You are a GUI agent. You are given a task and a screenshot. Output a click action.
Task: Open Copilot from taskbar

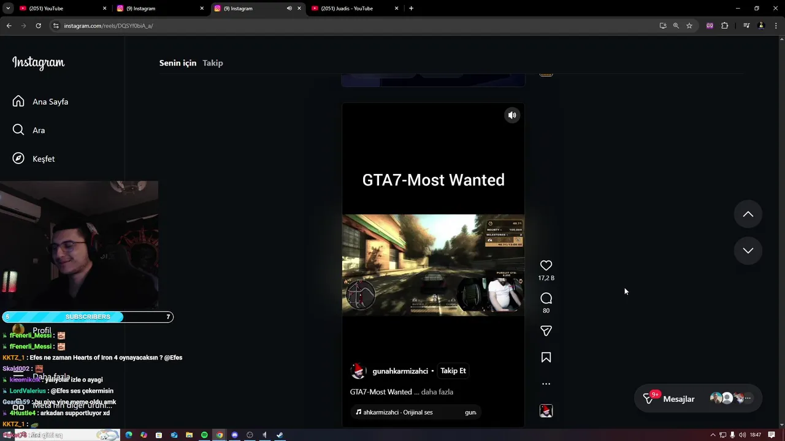pyautogui.click(x=144, y=435)
